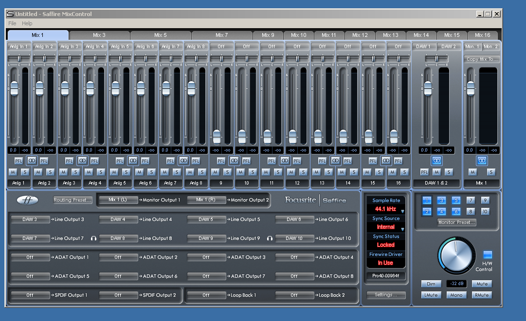The image size is (526, 321).
Task: Toggle the Dim monitor button
Action: 431,284
